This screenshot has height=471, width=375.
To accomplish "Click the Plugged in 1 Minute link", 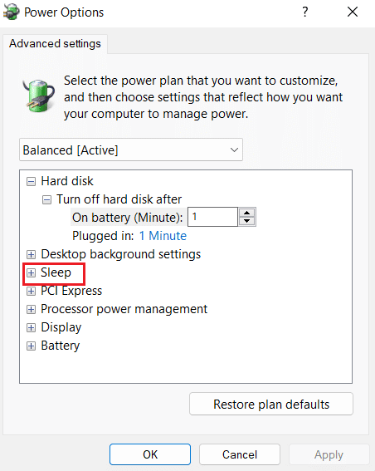I will click(x=163, y=236).
